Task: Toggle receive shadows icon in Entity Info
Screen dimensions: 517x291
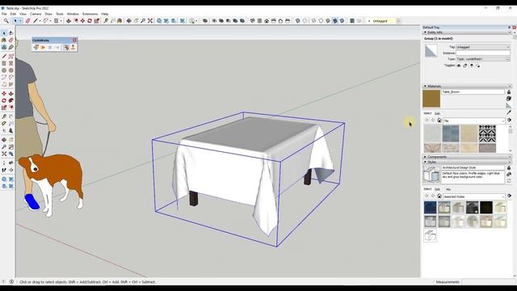Action: click(472, 65)
